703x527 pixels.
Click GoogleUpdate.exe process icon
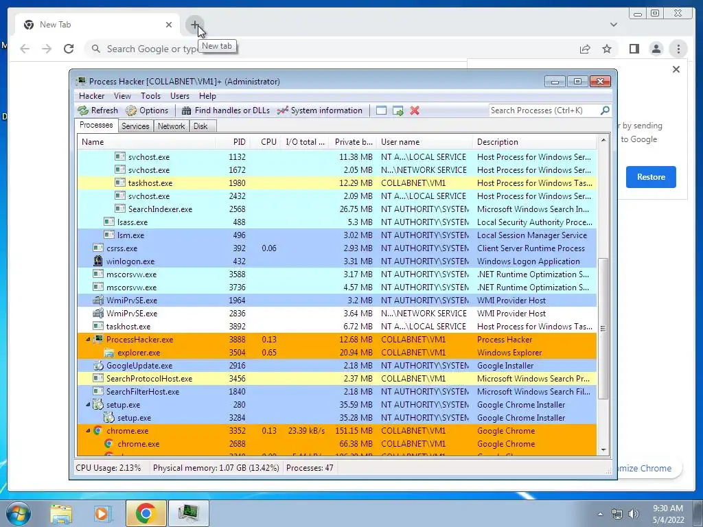pos(97,365)
